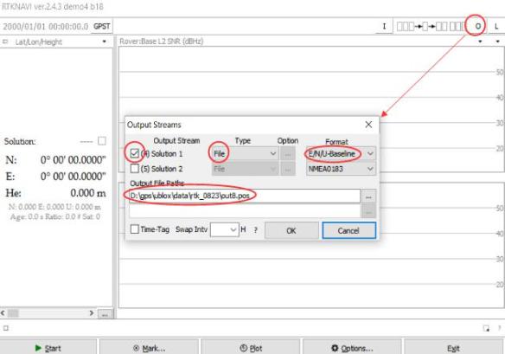Browse for Solution 1 output file path

368,196
